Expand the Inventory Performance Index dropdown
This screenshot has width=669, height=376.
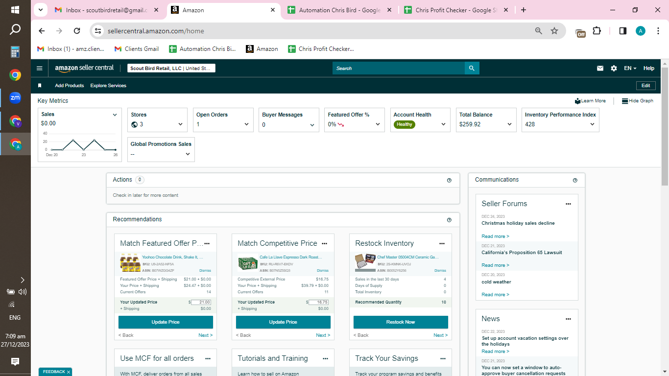[592, 124]
